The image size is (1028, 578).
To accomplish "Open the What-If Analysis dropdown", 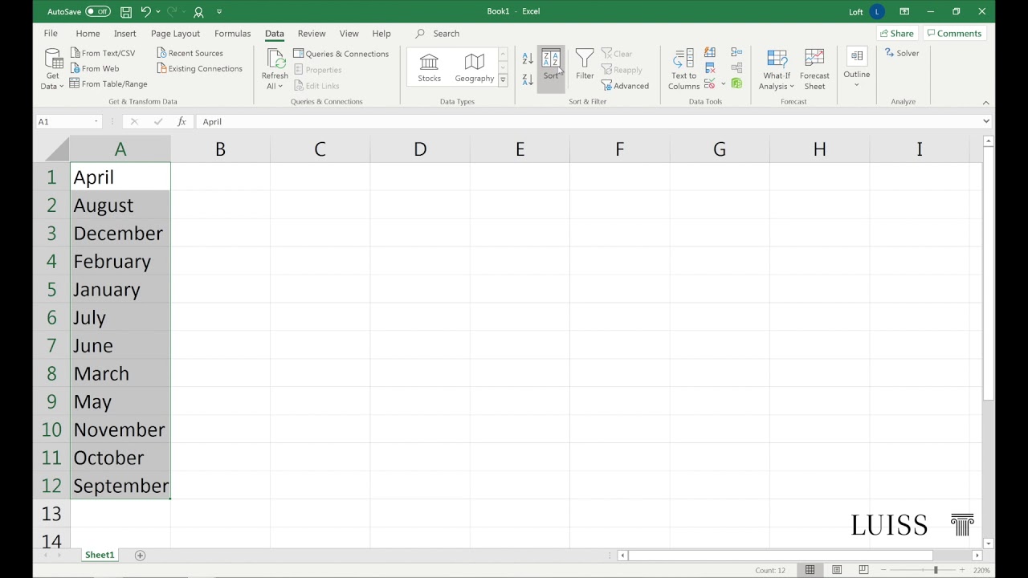I will (x=777, y=70).
